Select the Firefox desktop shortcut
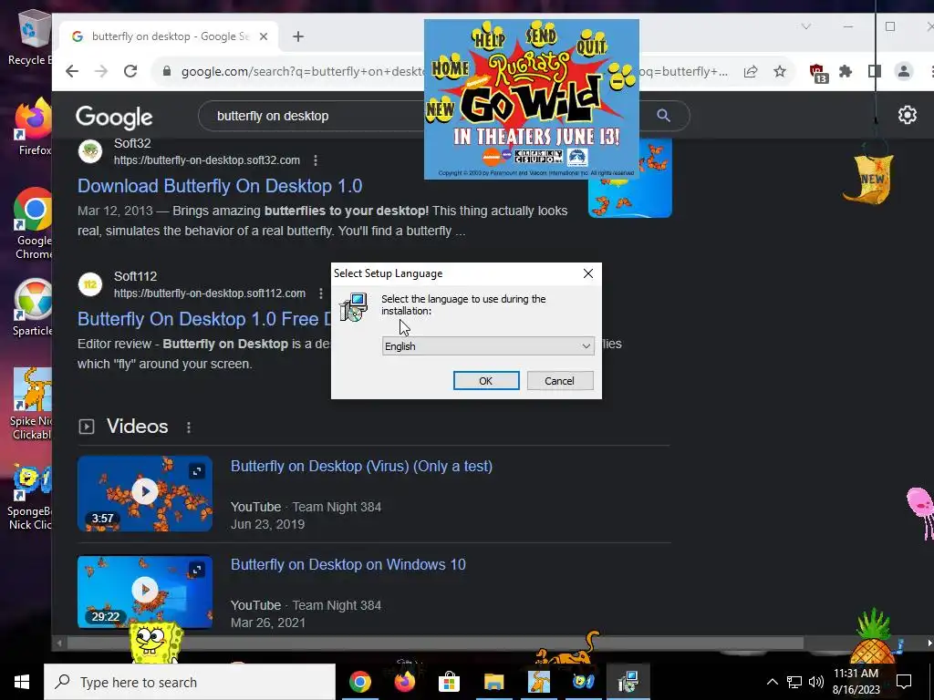The width and height of the screenshot is (934, 700). pyautogui.click(x=34, y=128)
